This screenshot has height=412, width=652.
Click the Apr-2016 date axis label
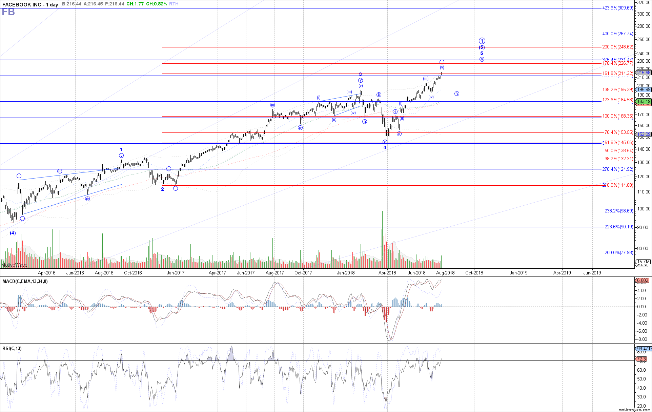pos(46,273)
